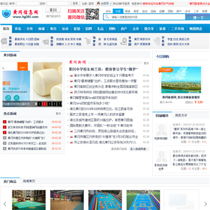Click the 搜一下 search button

pos(198,17)
